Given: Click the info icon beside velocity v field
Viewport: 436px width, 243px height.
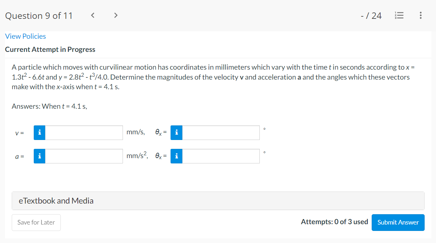Looking at the screenshot, I should point(39,133).
